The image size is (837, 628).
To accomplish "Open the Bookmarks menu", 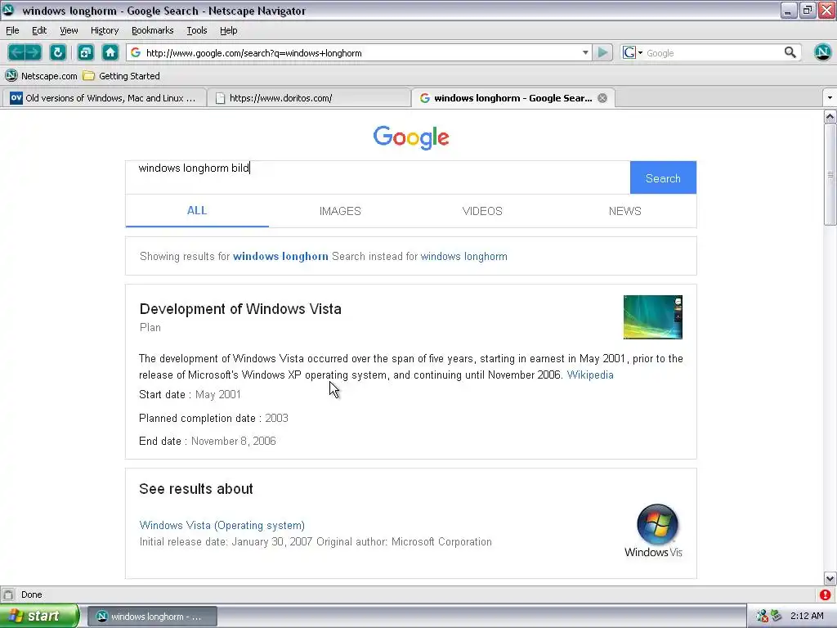I will 152,30.
